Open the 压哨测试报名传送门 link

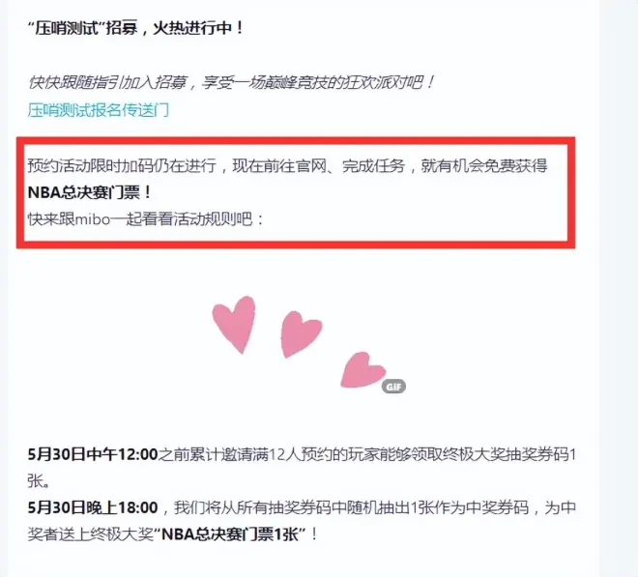point(98,110)
